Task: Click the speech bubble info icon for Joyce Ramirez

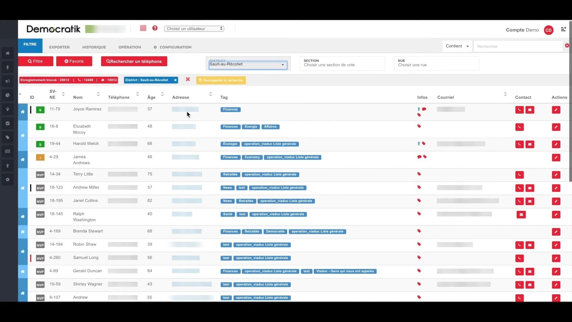Action: pos(424,109)
